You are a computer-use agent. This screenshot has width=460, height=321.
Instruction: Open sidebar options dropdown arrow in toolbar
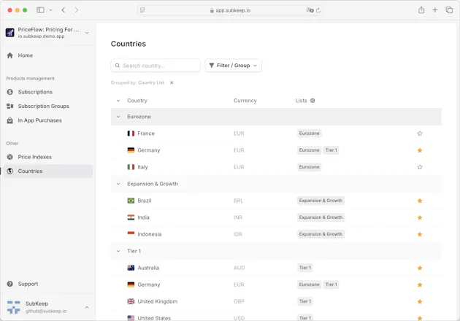click(50, 10)
